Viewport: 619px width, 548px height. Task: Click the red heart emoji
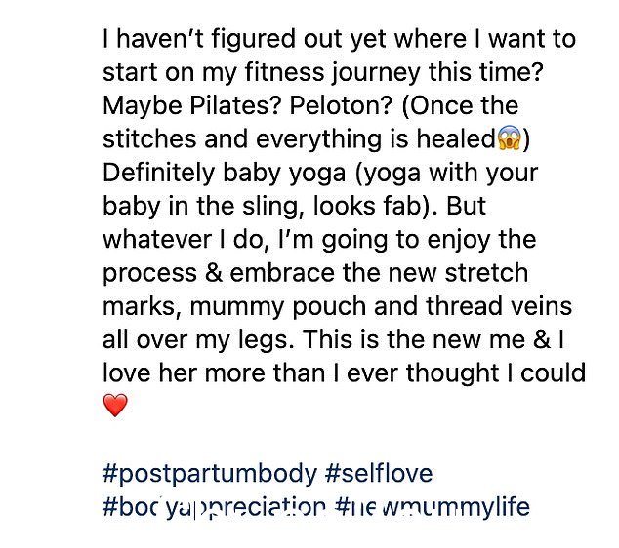click(115, 406)
